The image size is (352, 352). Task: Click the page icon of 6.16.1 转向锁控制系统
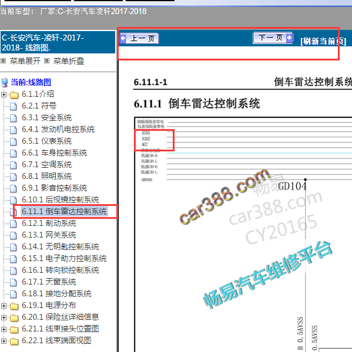[x=14, y=270]
